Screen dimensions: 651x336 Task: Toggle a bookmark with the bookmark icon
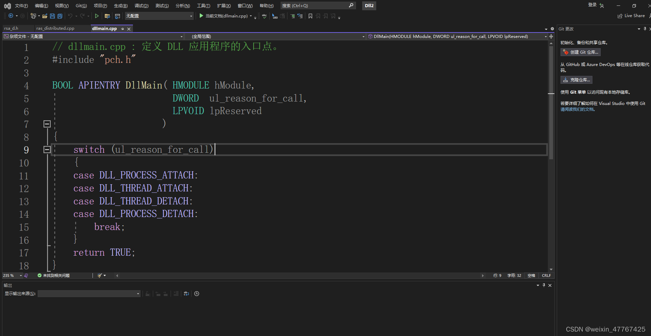point(310,16)
